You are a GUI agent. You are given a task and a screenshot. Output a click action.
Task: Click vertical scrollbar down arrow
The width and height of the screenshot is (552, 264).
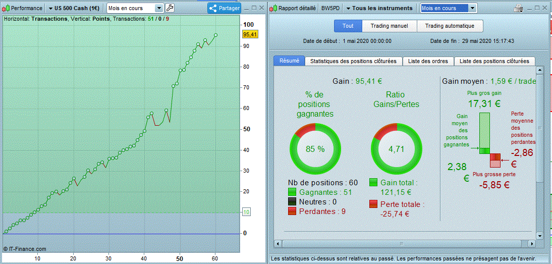point(540,235)
